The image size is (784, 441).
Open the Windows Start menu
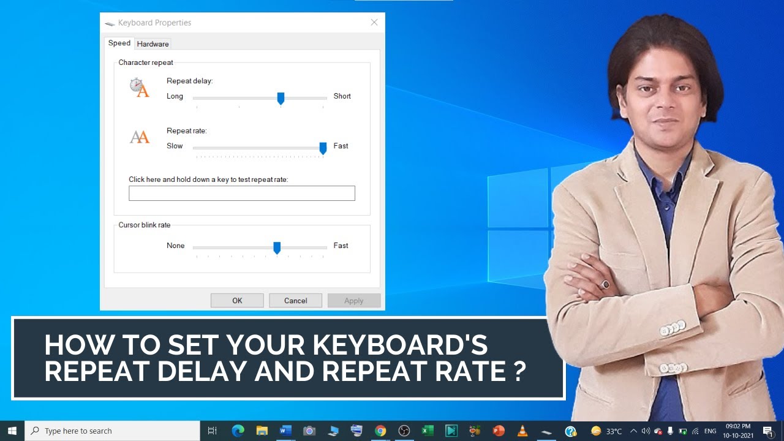(x=12, y=431)
